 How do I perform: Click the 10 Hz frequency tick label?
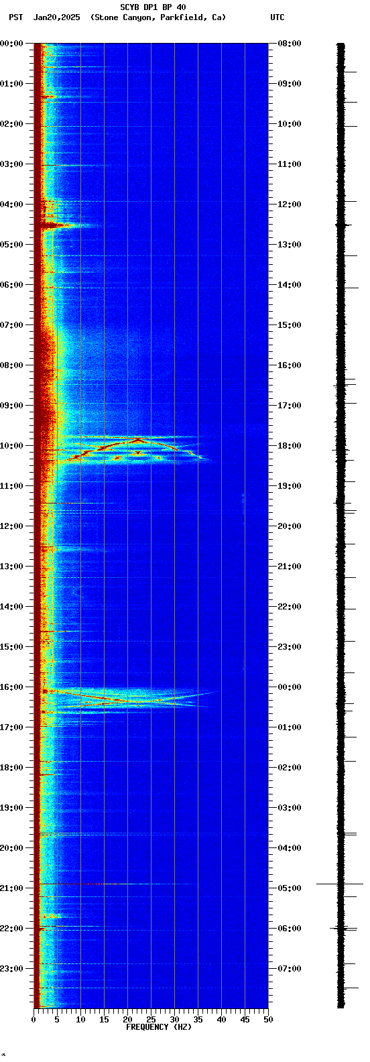(x=80, y=1020)
